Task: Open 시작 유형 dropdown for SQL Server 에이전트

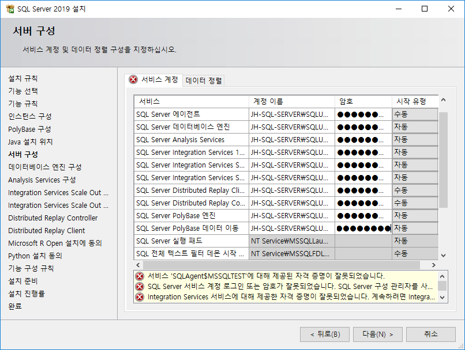Action: [415, 114]
